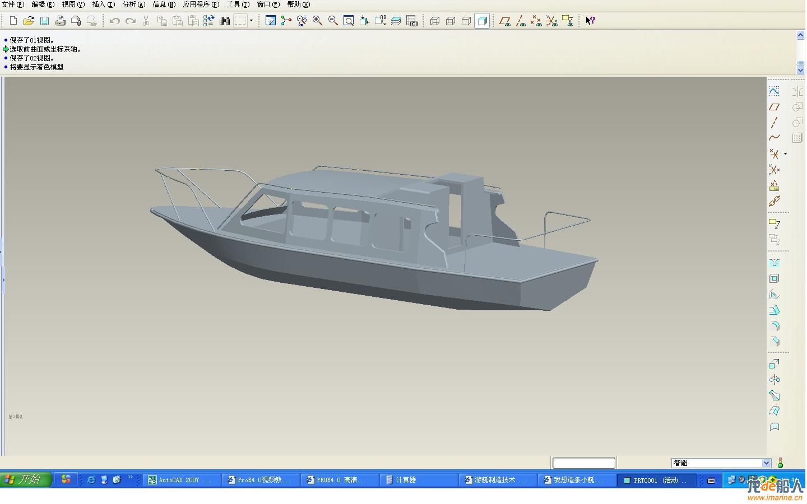Create a datum curve from right toolbar
This screenshot has width=807, height=504.
774,138
